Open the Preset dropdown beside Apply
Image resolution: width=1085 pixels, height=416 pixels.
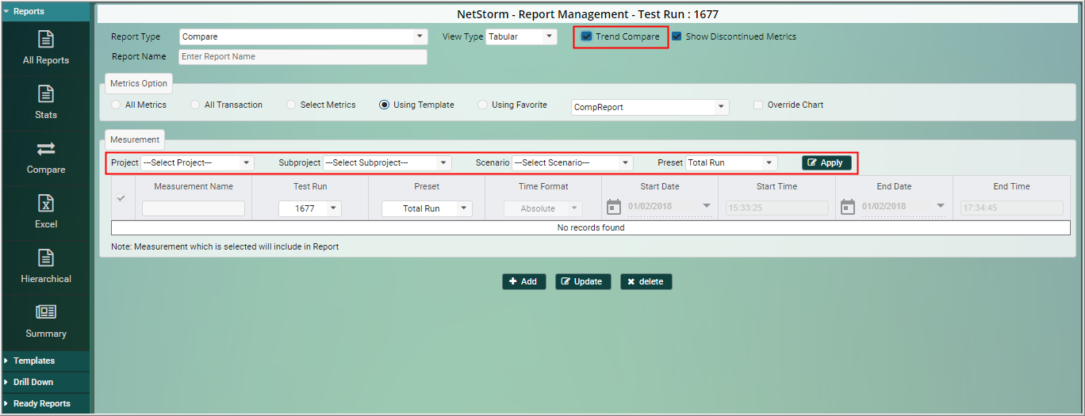pyautogui.click(x=731, y=162)
